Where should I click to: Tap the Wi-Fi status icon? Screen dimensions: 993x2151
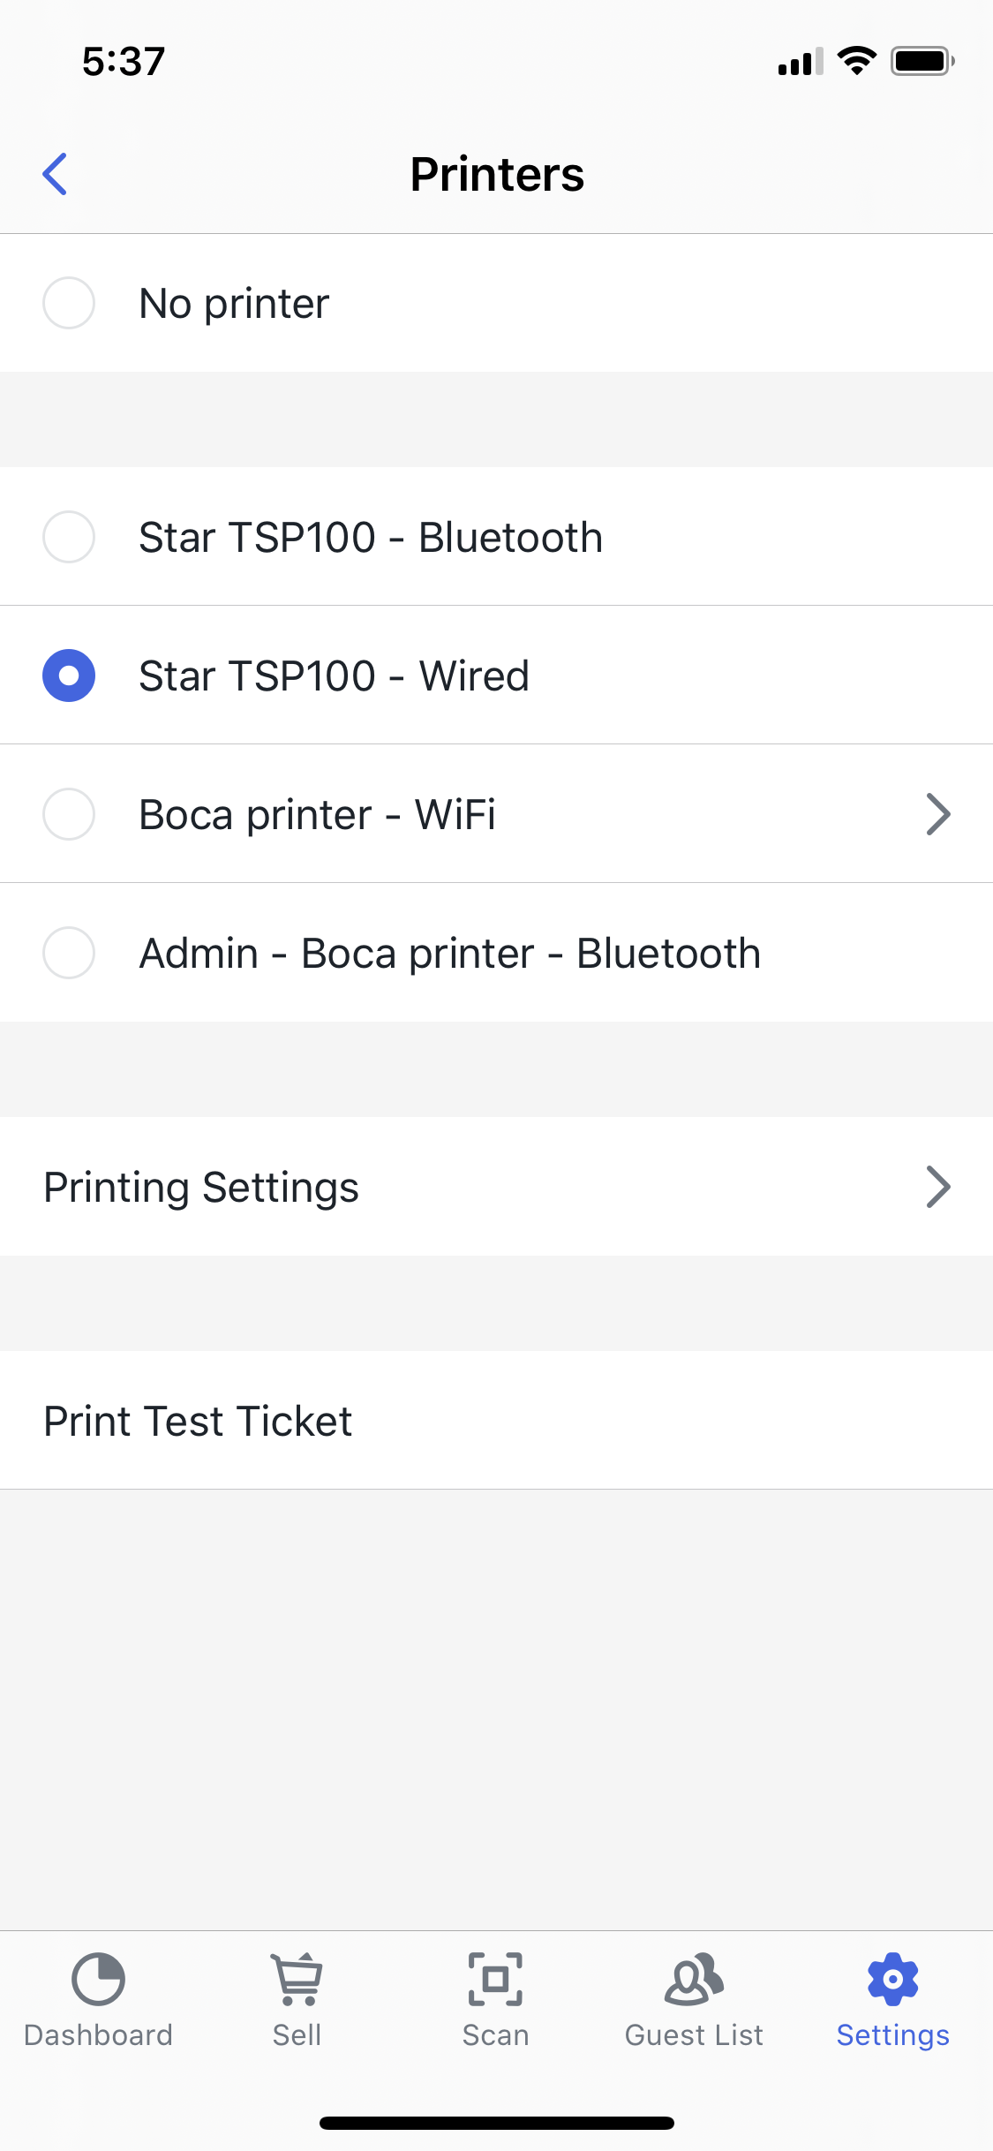click(x=856, y=61)
